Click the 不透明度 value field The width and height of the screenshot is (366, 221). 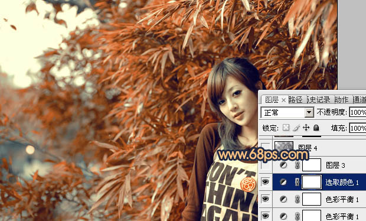coord(358,113)
